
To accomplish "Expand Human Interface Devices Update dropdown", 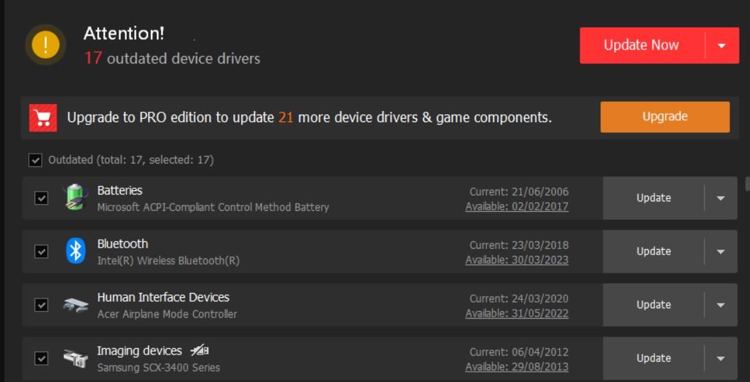I will click(720, 305).
